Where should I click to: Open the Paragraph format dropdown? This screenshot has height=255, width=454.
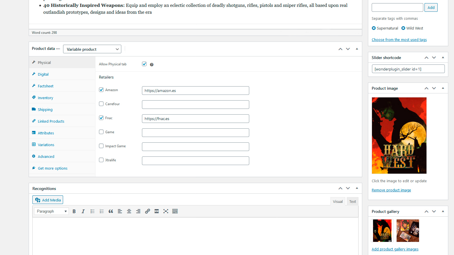[x=51, y=211]
